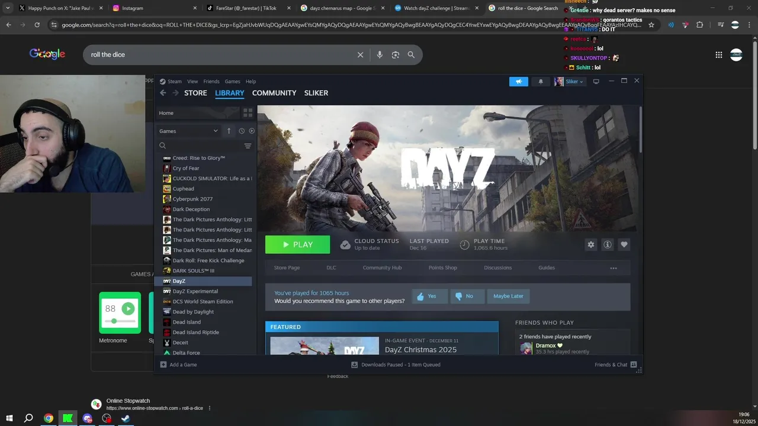Go forward with Steam forward arrow

tap(175, 93)
